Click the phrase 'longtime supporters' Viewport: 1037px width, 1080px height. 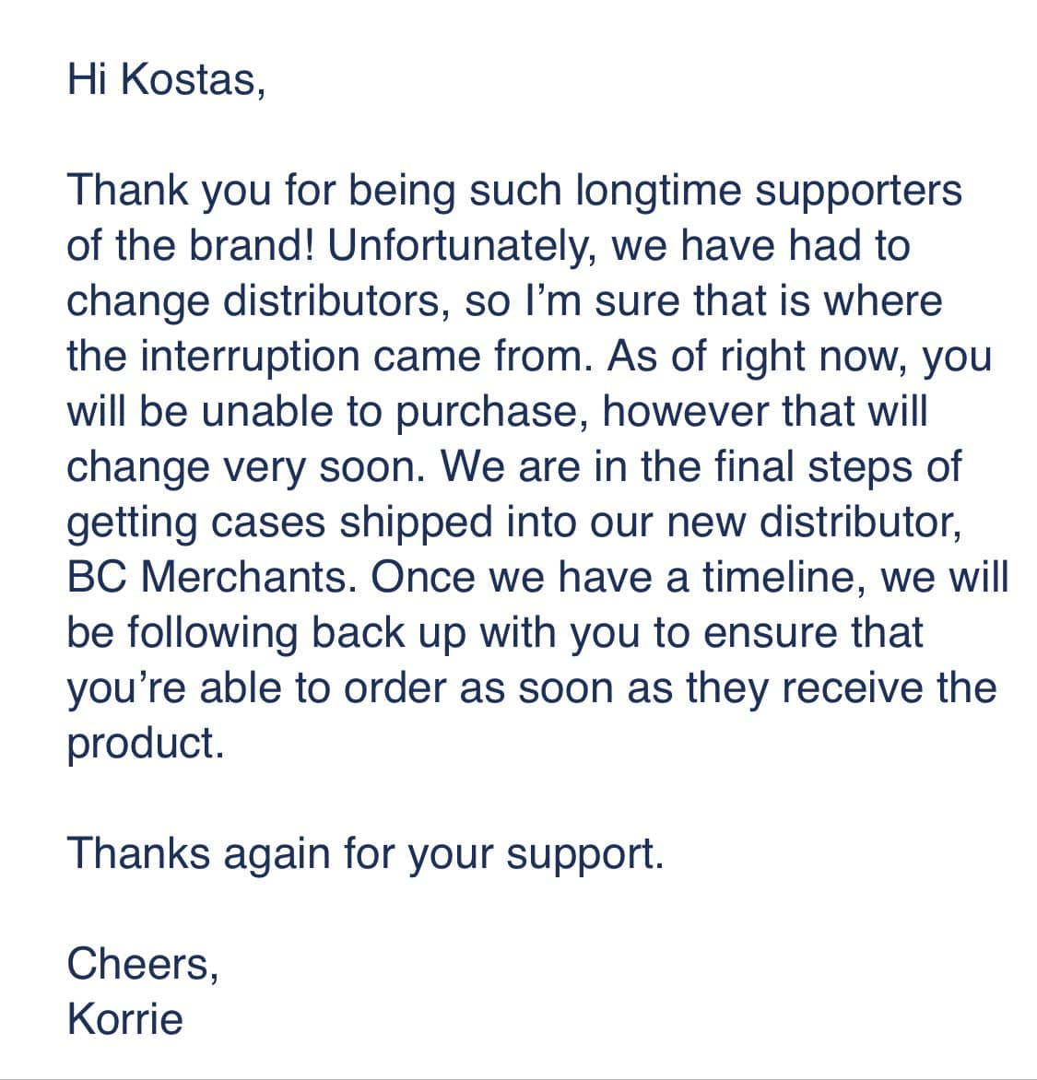point(768,191)
